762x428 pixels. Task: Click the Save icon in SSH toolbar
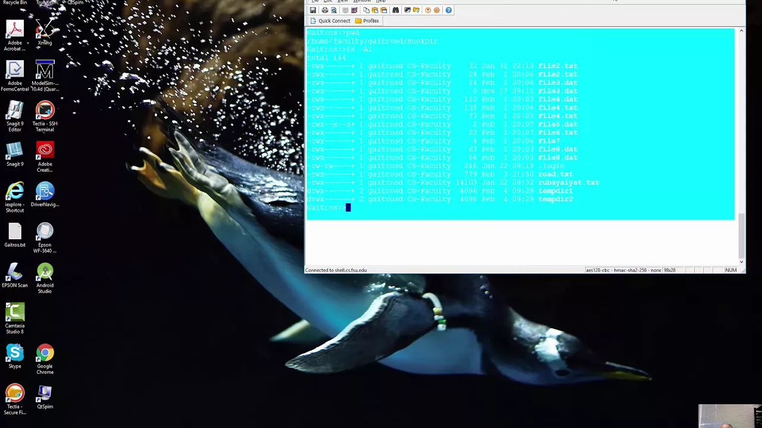313,10
